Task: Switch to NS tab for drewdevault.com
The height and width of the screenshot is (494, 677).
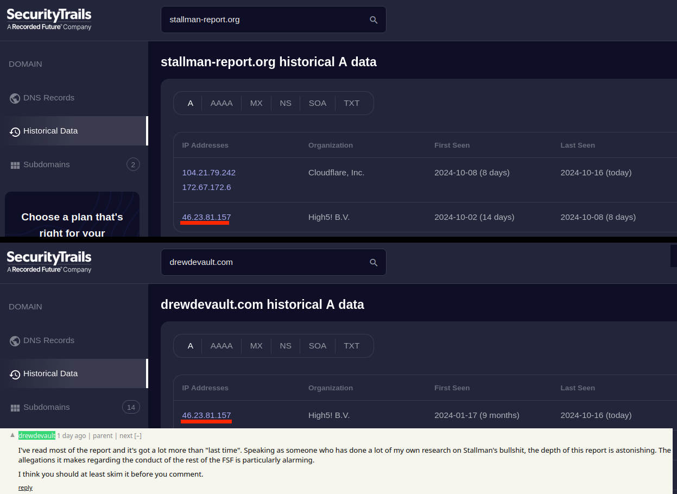Action: pos(286,346)
